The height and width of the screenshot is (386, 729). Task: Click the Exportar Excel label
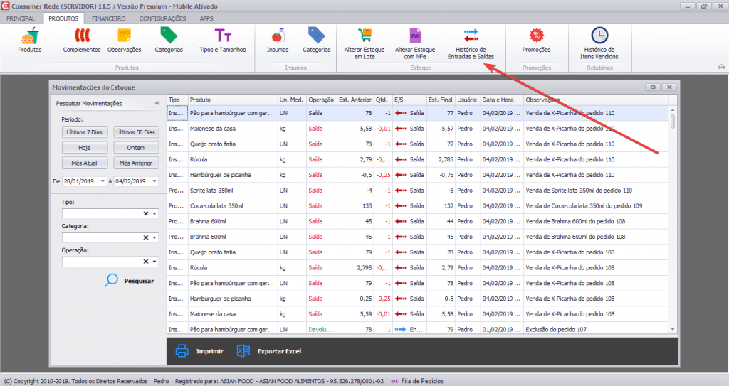pyautogui.click(x=279, y=352)
